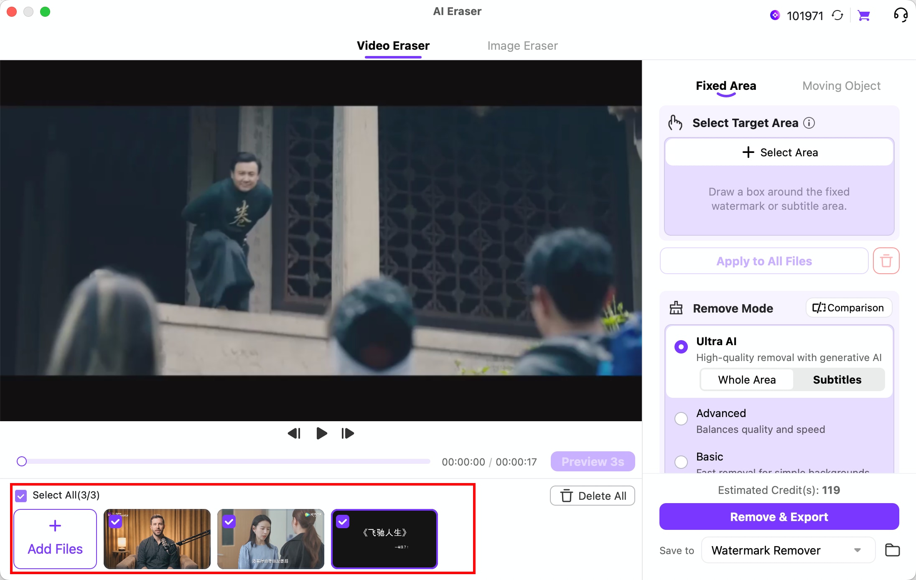Select the podcast man video thumbnail
This screenshot has height=580, width=916.
click(157, 539)
